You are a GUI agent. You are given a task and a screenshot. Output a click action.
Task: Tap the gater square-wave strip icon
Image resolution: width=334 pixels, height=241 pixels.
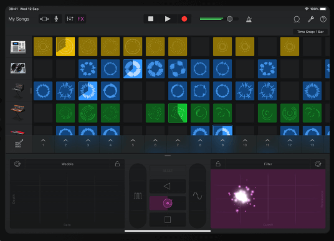pyautogui.click(x=138, y=196)
